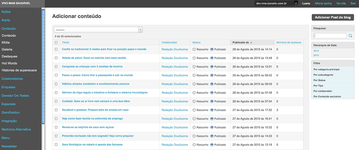Click the search magnifier icon
Image resolution: width=359 pixels, height=150 pixels.
tap(350, 36)
